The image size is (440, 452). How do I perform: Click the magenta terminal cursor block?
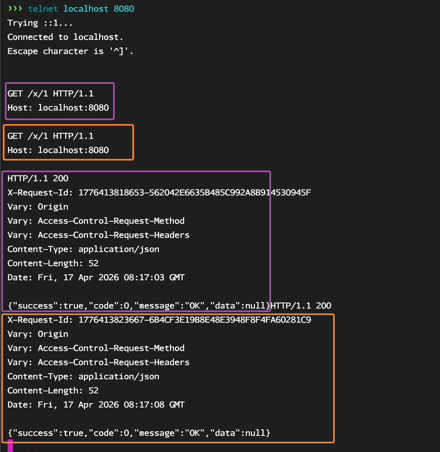(10, 446)
